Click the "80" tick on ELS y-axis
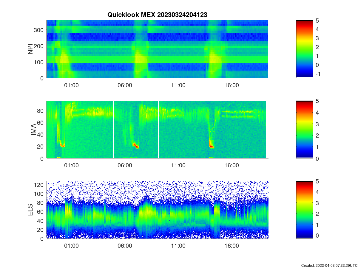This screenshot has width=358, height=268. pos(41,203)
